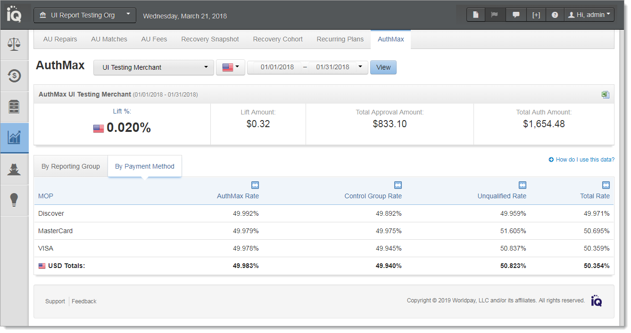Export report using the Excel icon
Viewport: 631px width, 333px height.
(605, 95)
